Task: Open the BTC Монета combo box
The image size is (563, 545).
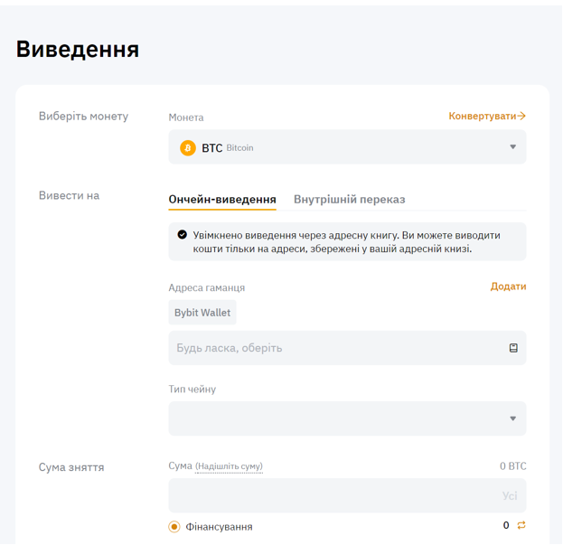Action: pos(347,147)
